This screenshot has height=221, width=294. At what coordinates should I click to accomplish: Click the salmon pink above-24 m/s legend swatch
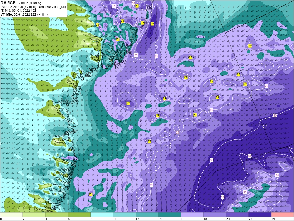283,215
